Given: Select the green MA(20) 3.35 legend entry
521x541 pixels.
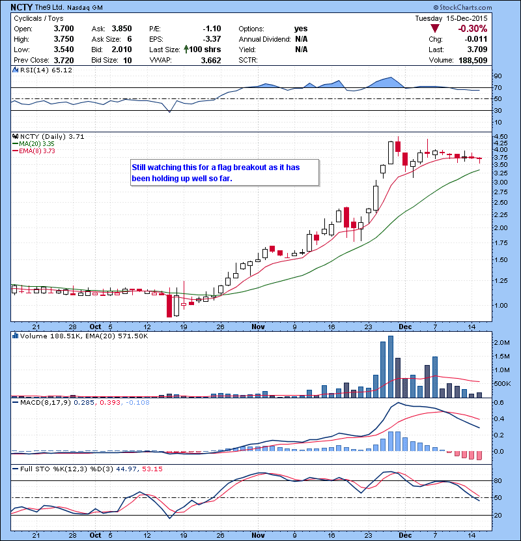Looking at the screenshot, I should (x=33, y=143).
